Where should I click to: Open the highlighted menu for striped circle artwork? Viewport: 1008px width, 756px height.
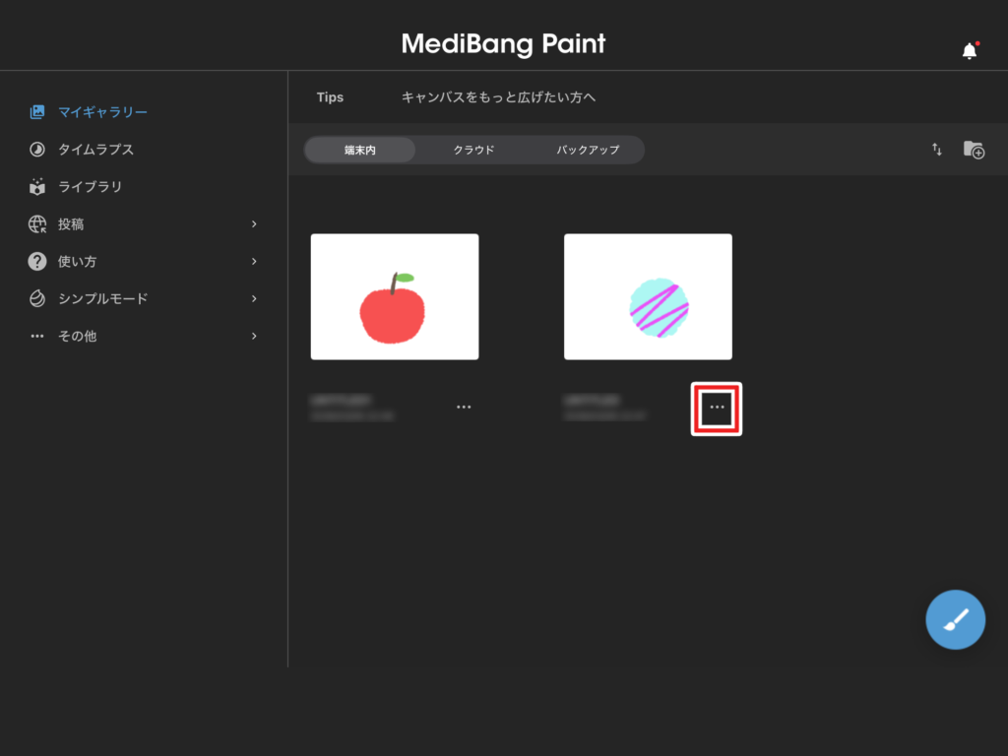pos(717,408)
